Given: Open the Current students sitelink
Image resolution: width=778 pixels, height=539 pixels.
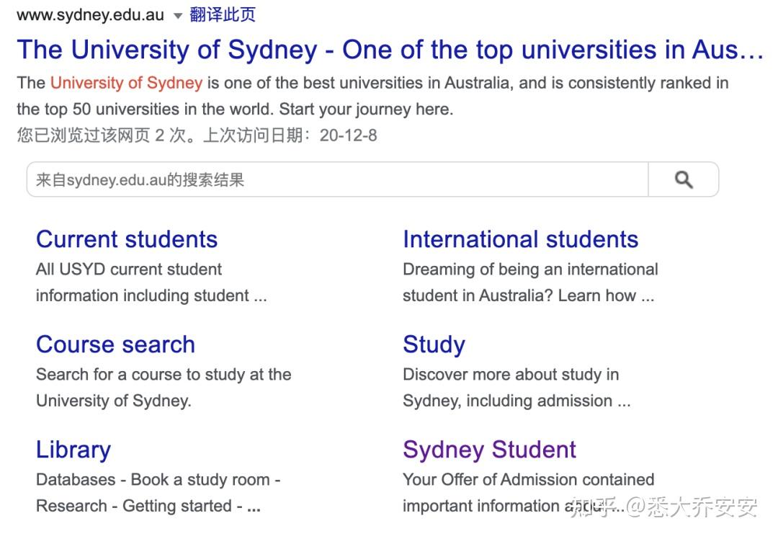Looking at the screenshot, I should pyautogui.click(x=127, y=239).
